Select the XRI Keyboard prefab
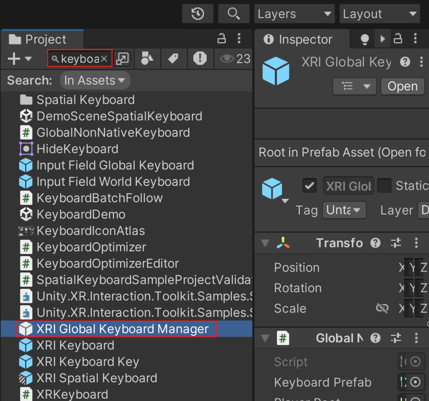This screenshot has width=429, height=401. click(x=126, y=345)
